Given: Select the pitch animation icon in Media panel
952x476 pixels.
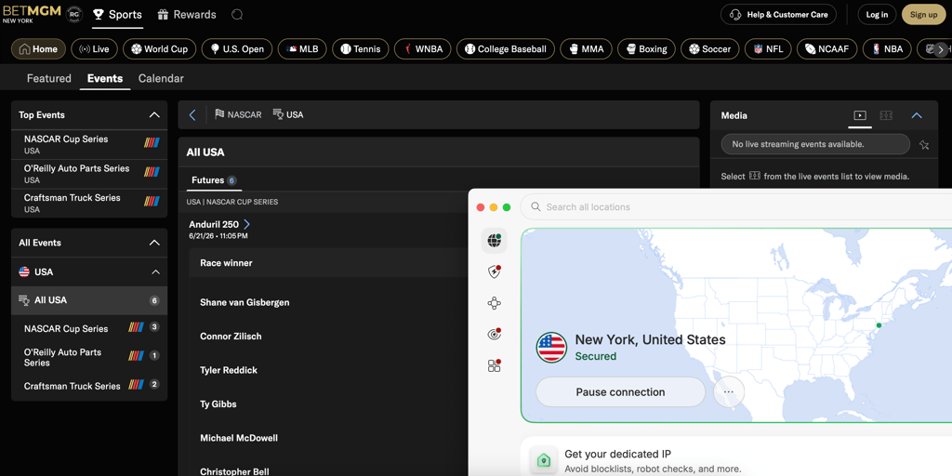Looking at the screenshot, I should [x=886, y=115].
